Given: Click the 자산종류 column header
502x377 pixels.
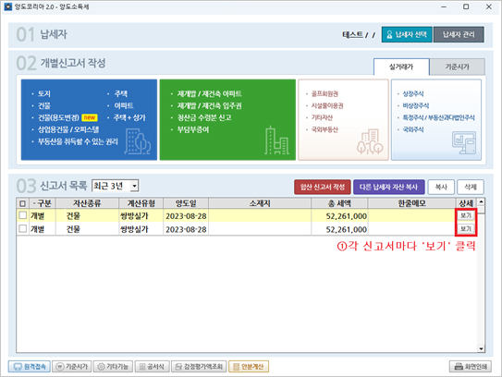Looking at the screenshot, I should pyautogui.click(x=87, y=203).
